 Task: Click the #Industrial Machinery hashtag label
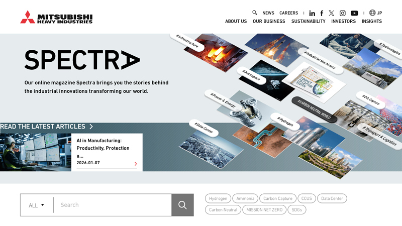pyautogui.click(x=320, y=60)
